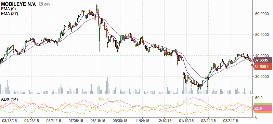Screen dimensions: 273x124
Task: Click the clock icon beside 'day'
Action: (41, 4)
